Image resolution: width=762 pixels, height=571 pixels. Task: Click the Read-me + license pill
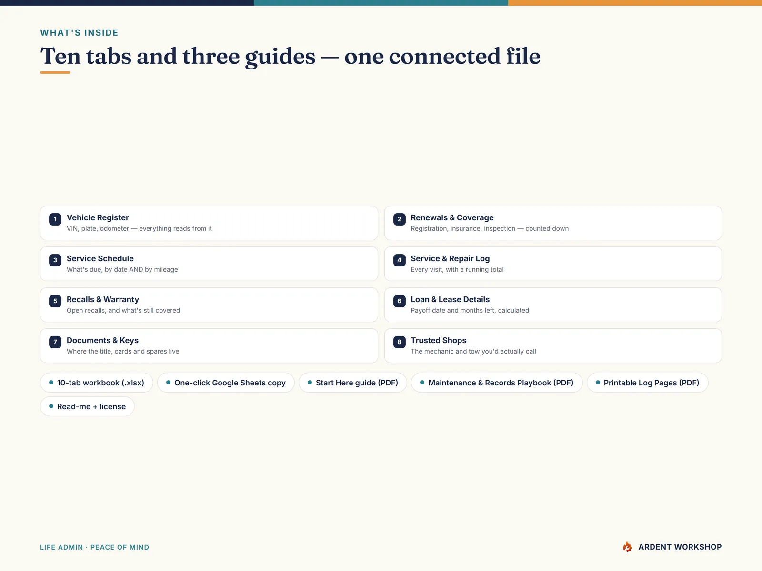tap(88, 406)
